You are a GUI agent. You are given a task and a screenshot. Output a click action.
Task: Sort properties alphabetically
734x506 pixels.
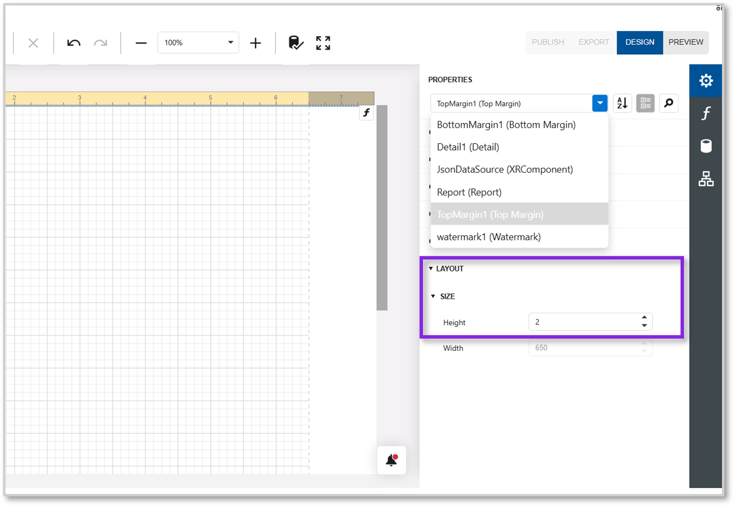623,103
